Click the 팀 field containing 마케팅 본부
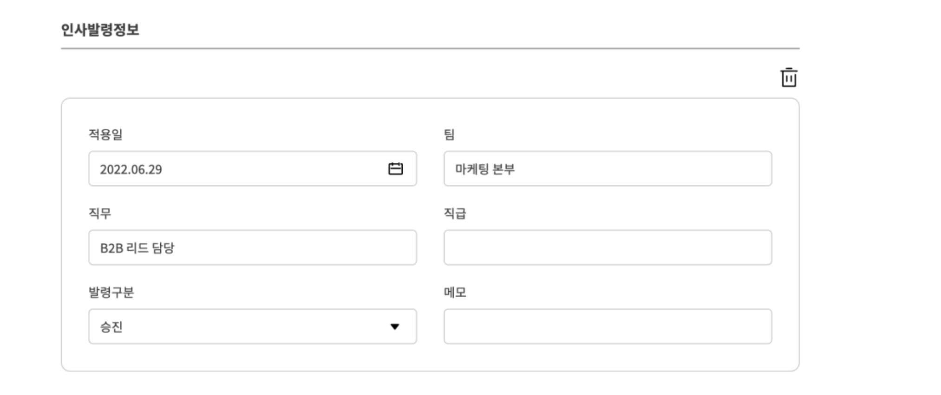 point(607,169)
